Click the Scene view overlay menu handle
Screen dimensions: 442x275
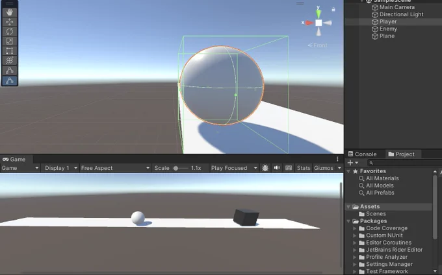click(x=300, y=3)
